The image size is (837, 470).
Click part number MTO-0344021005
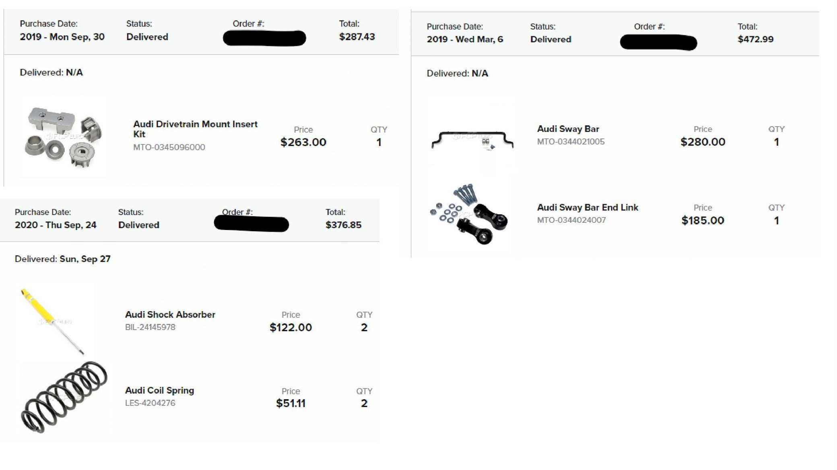pos(571,142)
